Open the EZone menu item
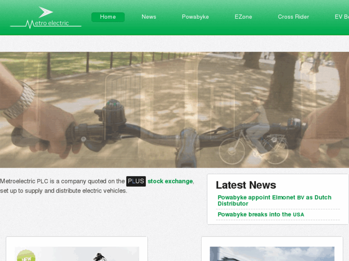 click(x=243, y=17)
